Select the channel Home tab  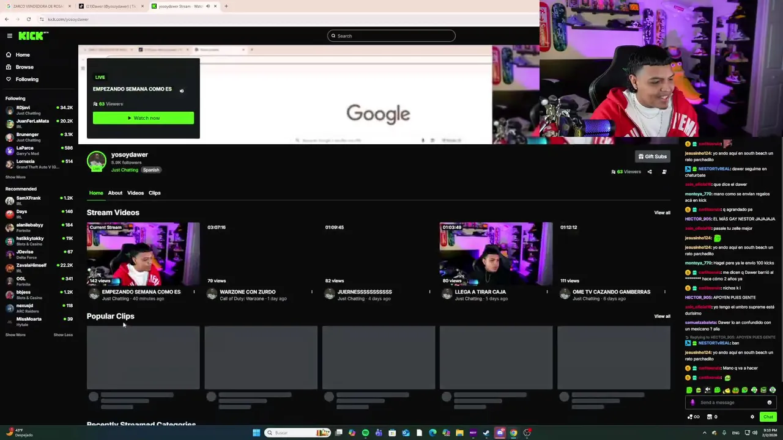pyautogui.click(x=96, y=193)
